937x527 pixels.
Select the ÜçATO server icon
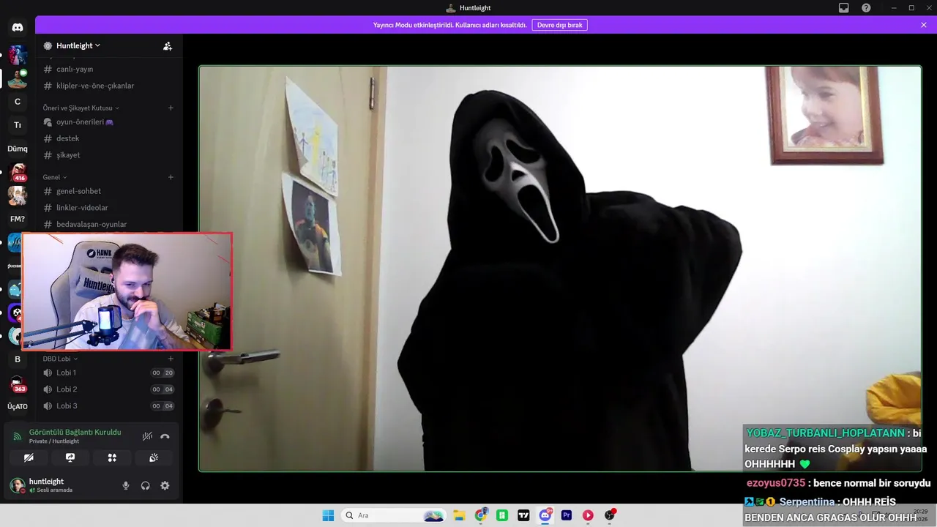(x=18, y=406)
